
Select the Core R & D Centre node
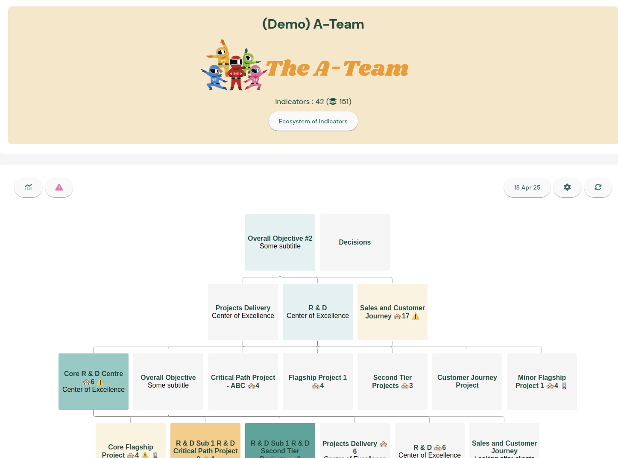click(x=94, y=382)
